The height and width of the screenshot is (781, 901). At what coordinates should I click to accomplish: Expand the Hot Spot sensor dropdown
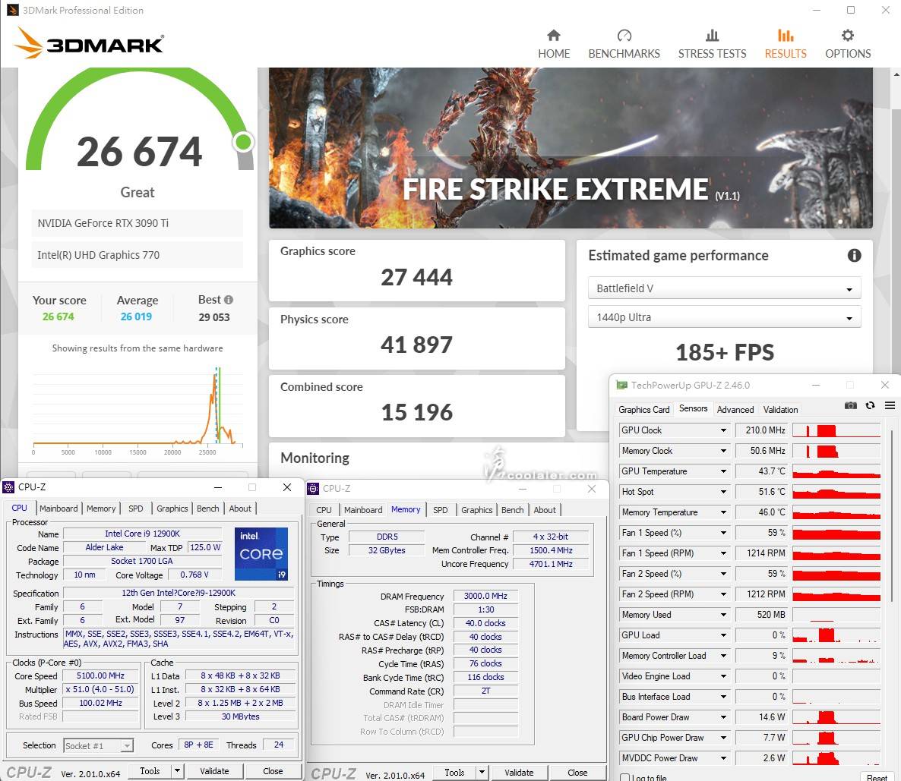(723, 492)
